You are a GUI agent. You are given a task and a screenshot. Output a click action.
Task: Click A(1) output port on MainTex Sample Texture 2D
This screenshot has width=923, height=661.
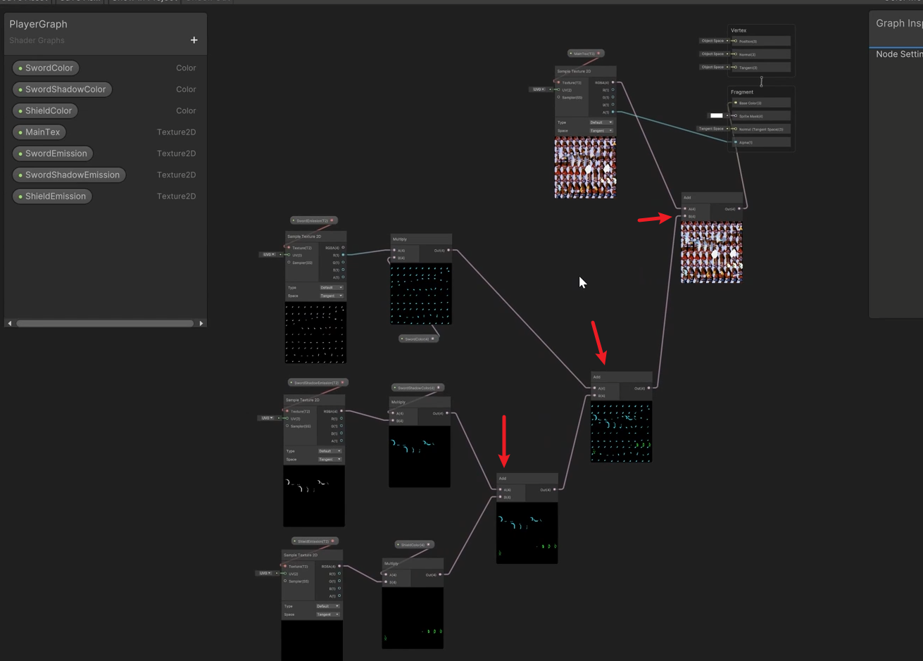pos(613,112)
